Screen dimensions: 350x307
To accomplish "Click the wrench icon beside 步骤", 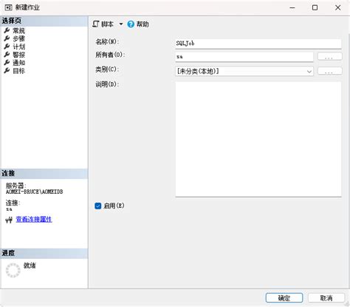I will tap(7, 38).
